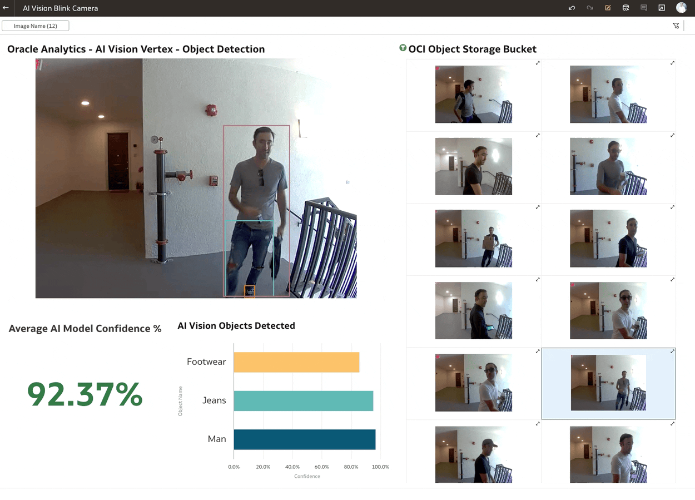
Task: Click the "AI Vision Objects Detected" chart title
Action: (236, 326)
